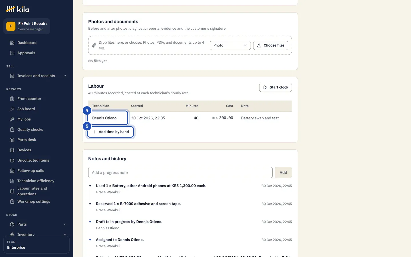Open Technician efficiency chart icon
The image size is (411, 257).
pos(12,181)
